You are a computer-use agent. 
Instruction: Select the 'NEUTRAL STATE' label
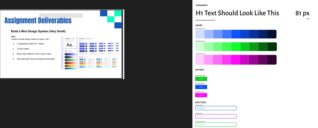pos(199,105)
